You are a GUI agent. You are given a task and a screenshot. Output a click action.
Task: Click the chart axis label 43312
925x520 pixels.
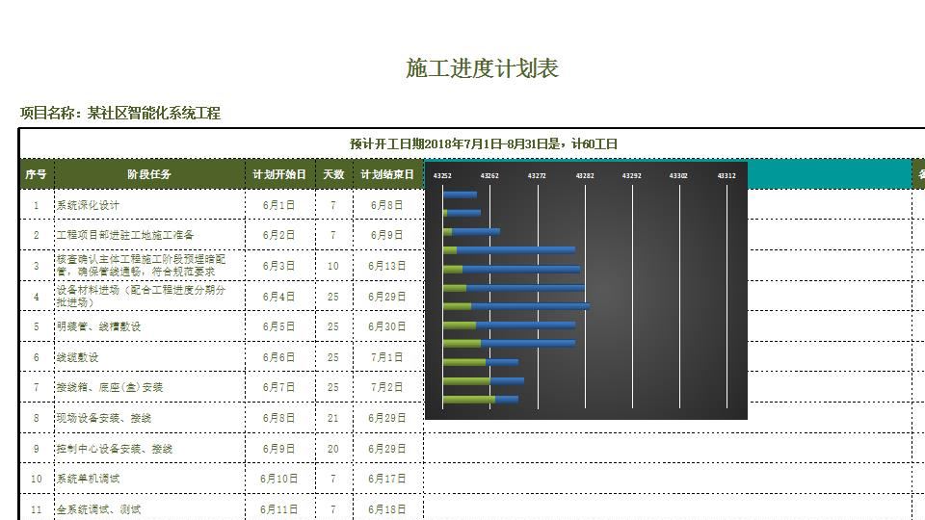pos(727,175)
